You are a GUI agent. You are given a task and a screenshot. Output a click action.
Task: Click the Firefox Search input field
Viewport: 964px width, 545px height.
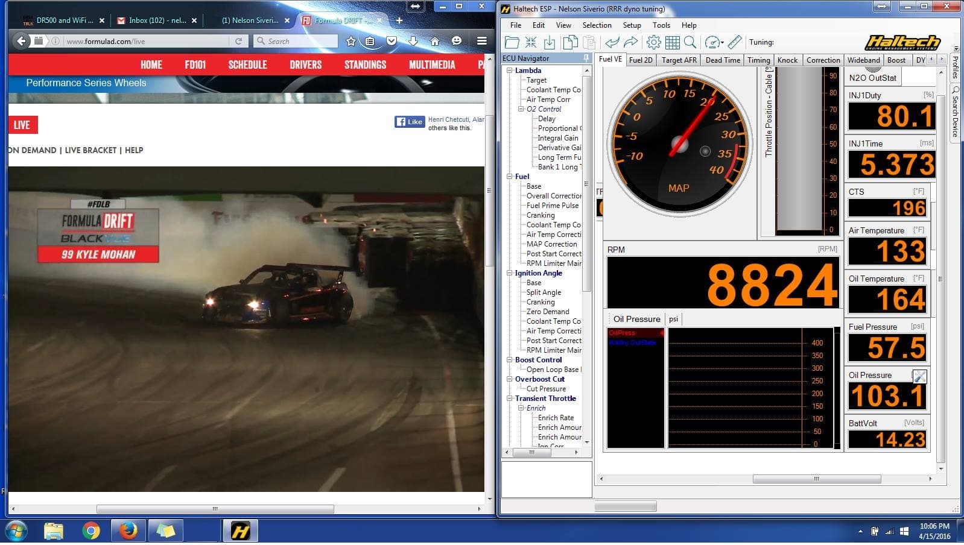coord(296,41)
